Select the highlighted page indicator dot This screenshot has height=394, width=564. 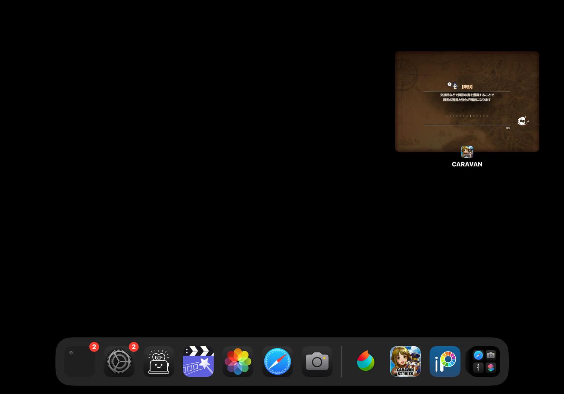point(470,116)
